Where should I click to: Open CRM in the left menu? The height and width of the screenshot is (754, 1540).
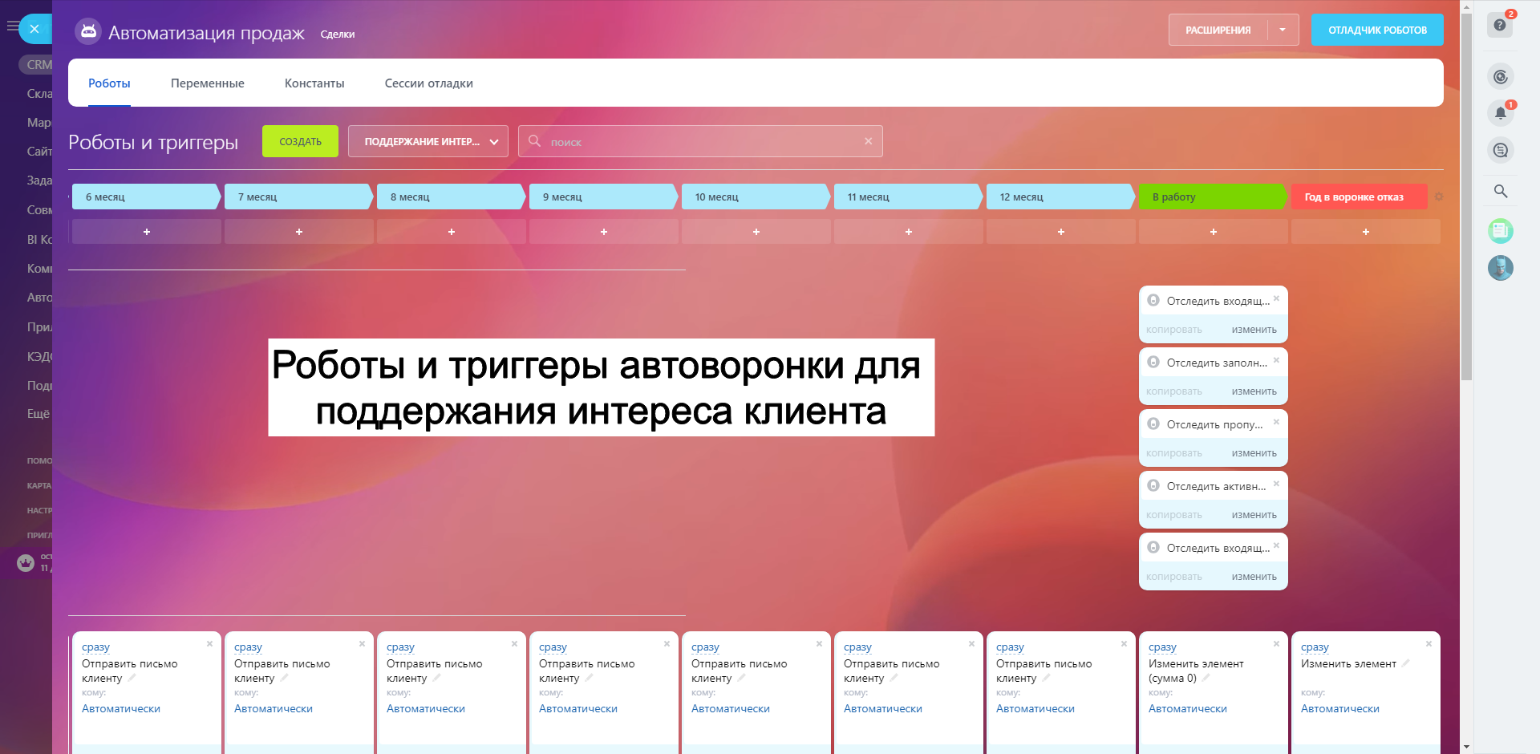tap(38, 64)
